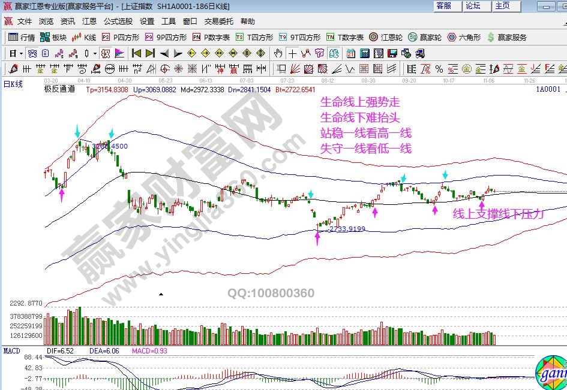Expand the 日 period dropdown arrow
The height and width of the screenshot is (390, 567).
(21, 53)
